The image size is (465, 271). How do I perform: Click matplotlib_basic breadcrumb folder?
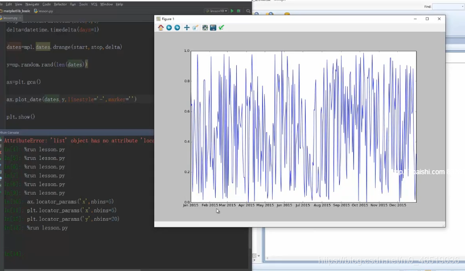(15, 11)
